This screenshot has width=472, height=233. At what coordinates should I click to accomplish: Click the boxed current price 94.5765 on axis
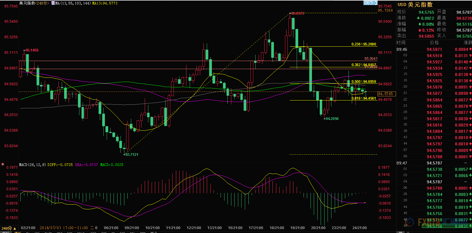point(387,94)
